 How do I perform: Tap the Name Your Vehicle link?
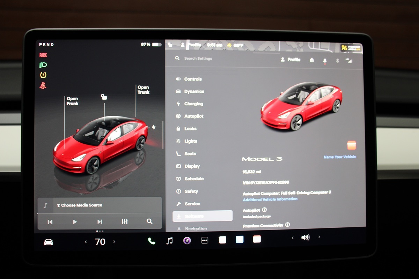coord(339,157)
